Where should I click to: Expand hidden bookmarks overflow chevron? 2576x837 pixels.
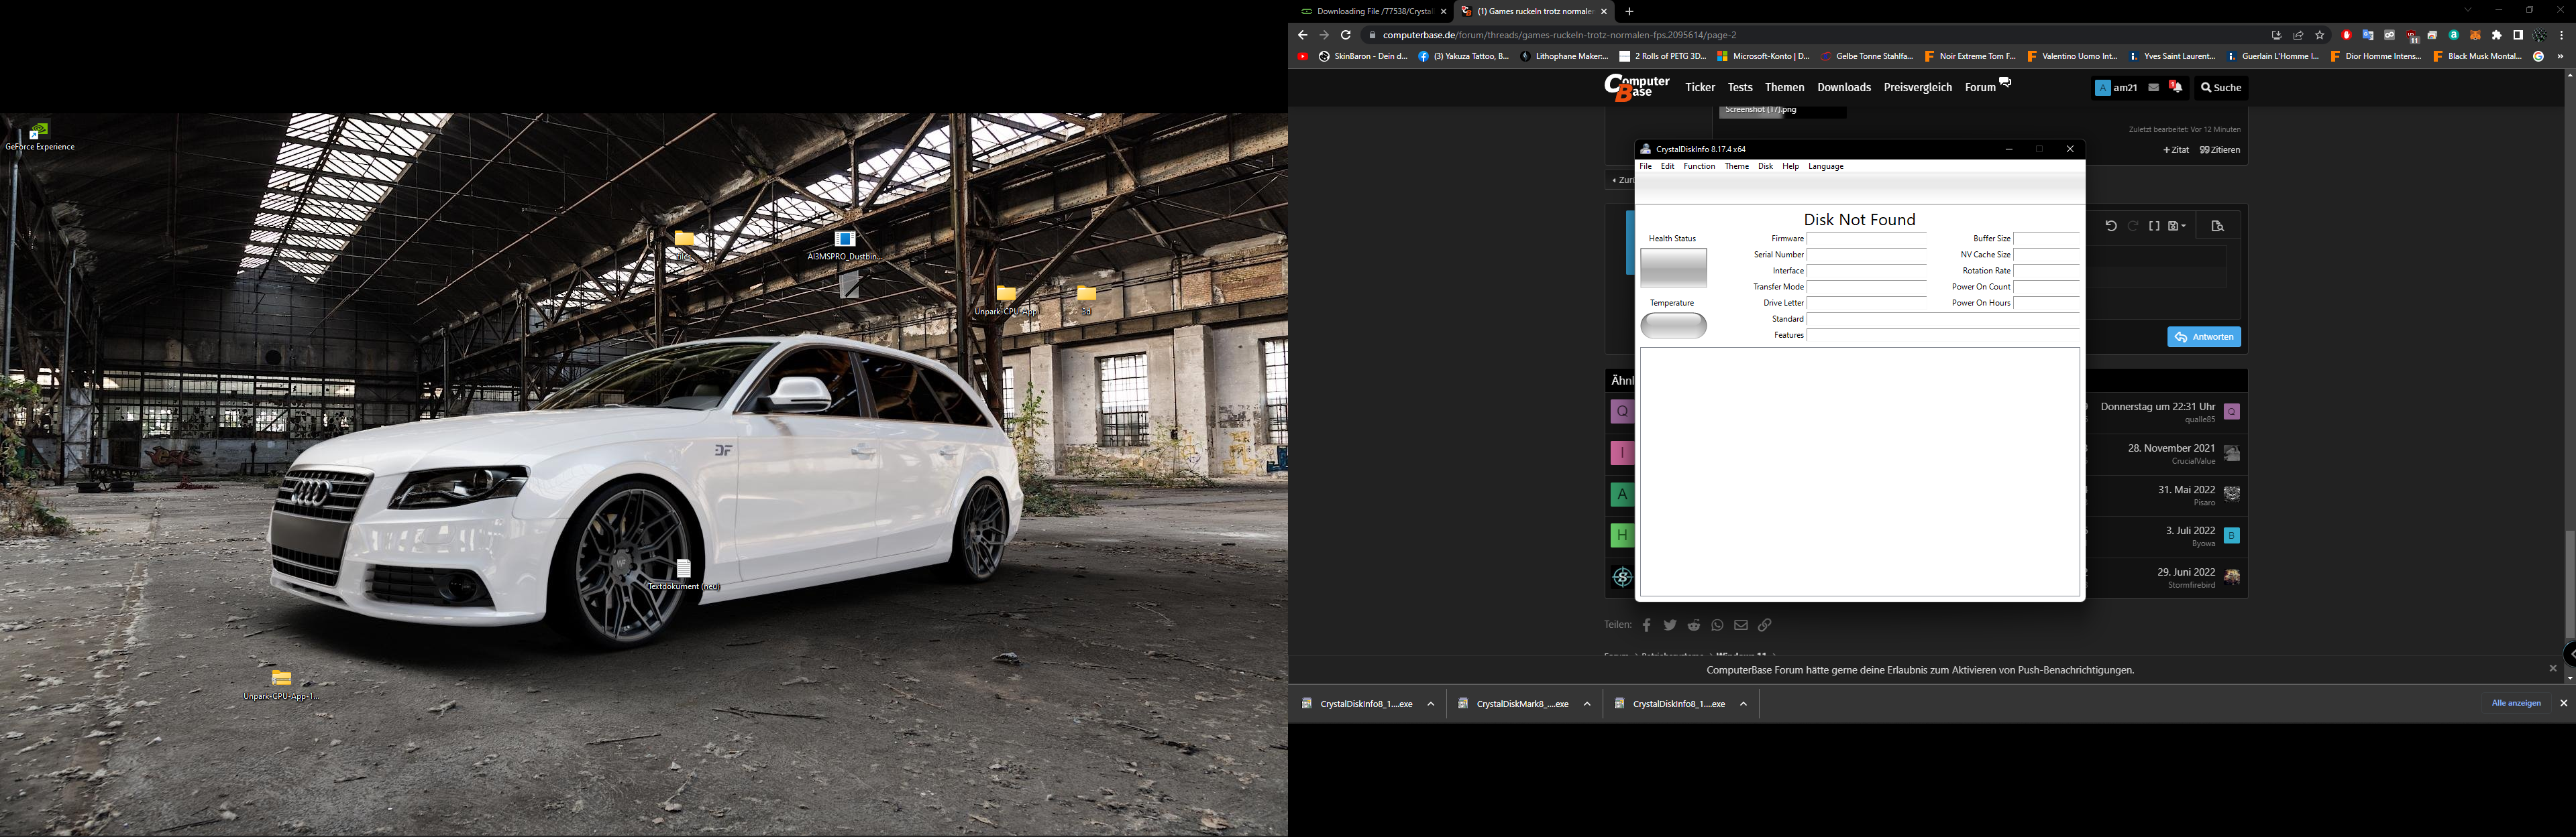(x=2560, y=57)
